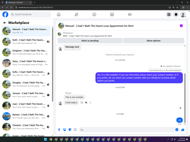Reload the page in browser toolbar
The height and width of the screenshot is (142, 190).
pyautogui.click(x=11, y=8)
